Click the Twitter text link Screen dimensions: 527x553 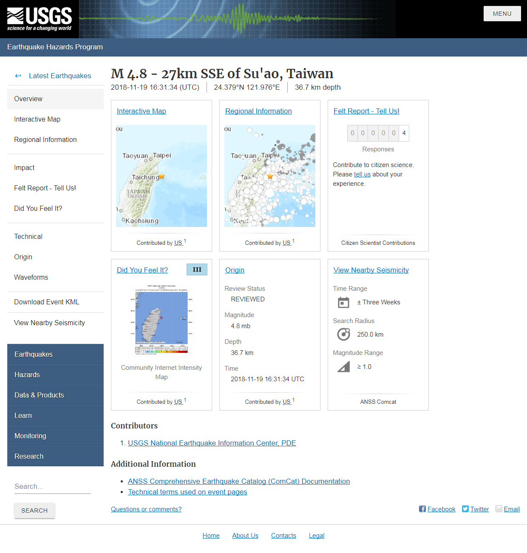(479, 509)
